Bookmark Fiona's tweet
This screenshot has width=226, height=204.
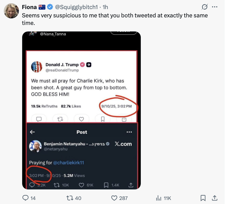pos(203,198)
